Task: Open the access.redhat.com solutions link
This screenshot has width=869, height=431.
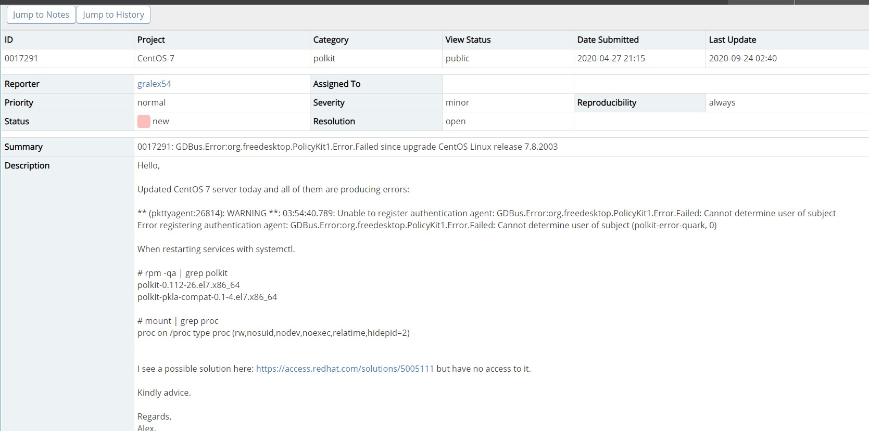Action: 345,369
